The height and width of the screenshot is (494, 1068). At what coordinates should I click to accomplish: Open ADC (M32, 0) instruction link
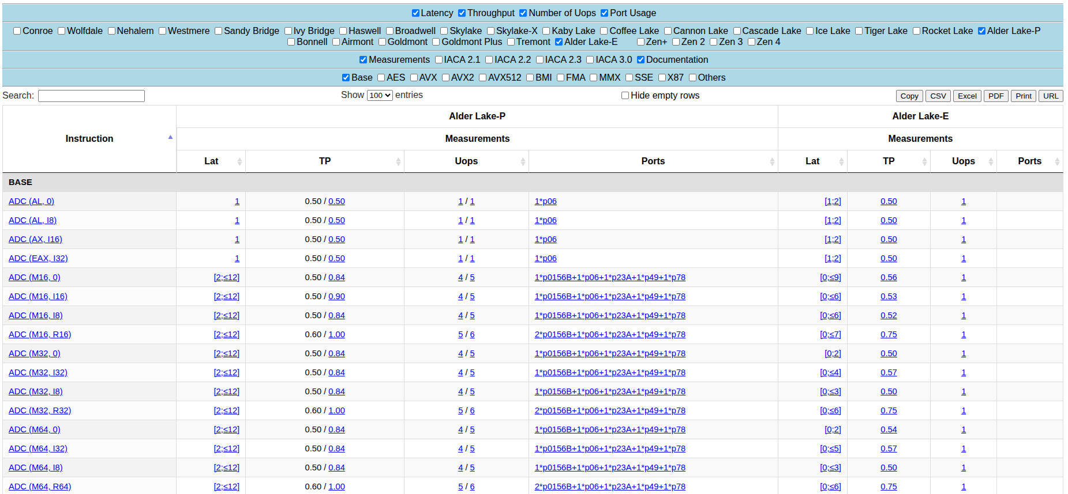pyautogui.click(x=35, y=353)
